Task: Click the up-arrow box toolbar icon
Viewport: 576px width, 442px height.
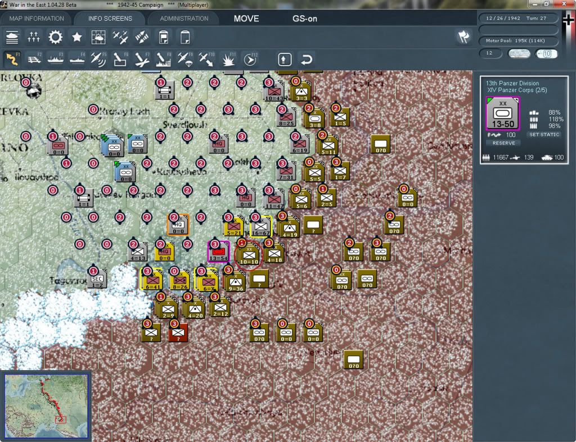Action: [285, 60]
